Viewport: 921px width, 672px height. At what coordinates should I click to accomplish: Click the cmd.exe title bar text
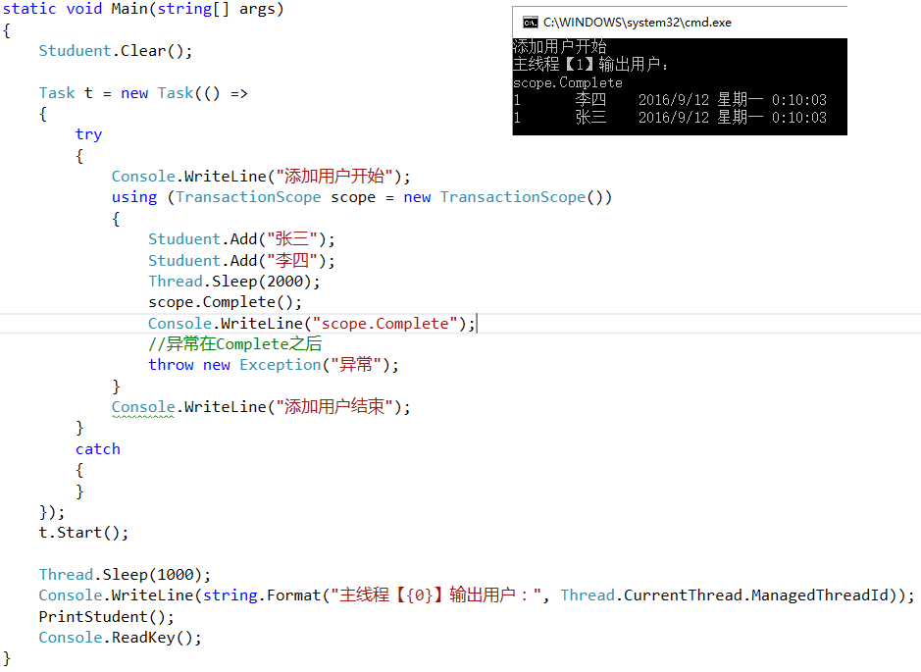[638, 23]
